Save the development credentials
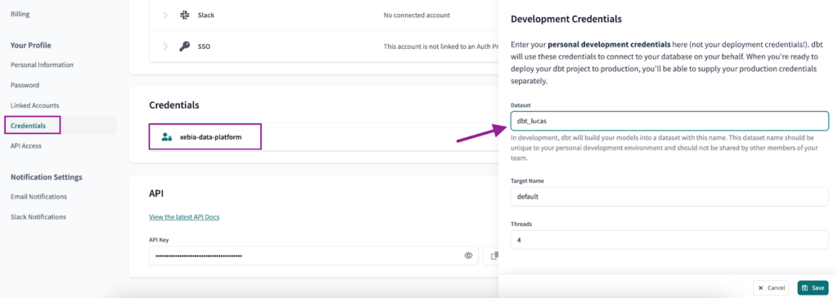838x298 pixels. (813, 288)
